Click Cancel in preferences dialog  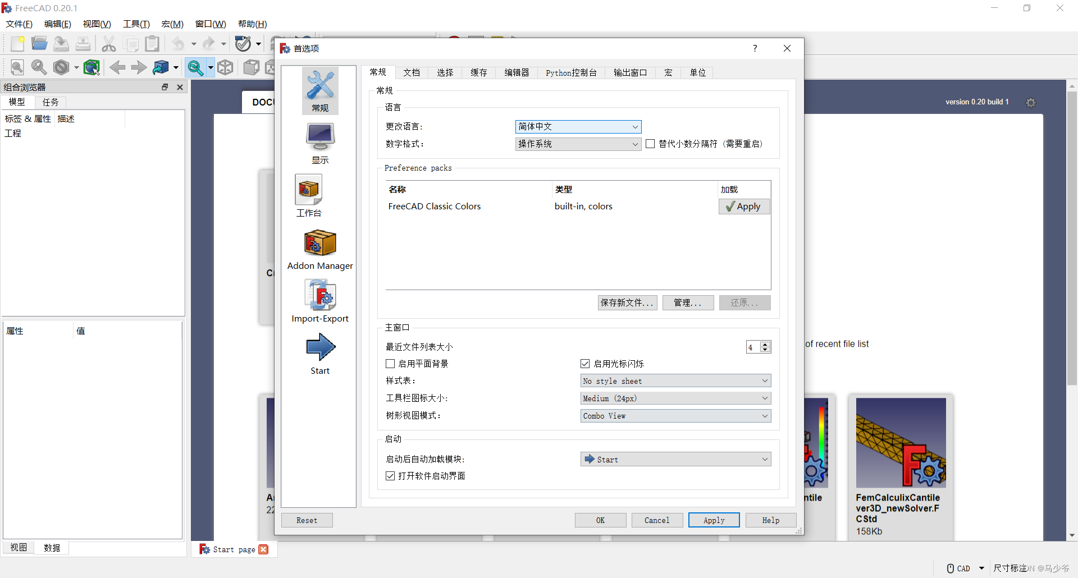pyautogui.click(x=657, y=520)
